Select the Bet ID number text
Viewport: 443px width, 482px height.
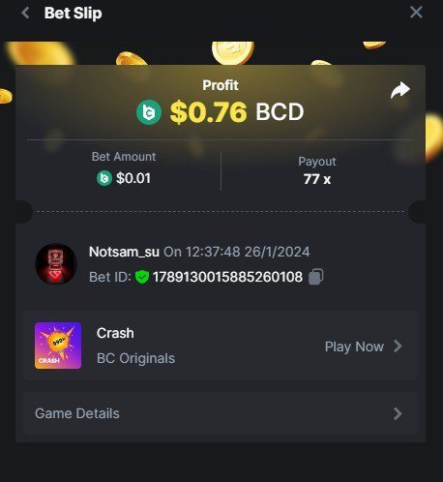tap(227, 277)
